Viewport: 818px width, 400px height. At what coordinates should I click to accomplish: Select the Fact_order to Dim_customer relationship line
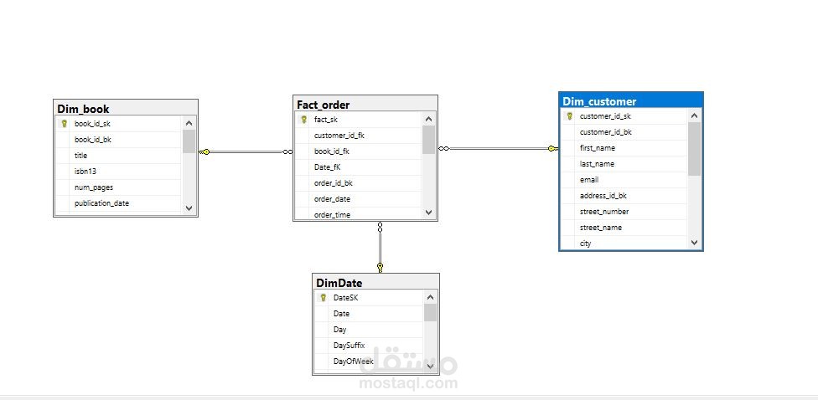[x=498, y=148]
